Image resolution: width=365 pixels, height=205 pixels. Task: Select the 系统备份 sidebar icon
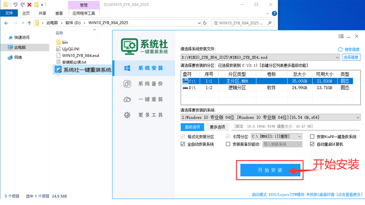tap(127, 84)
